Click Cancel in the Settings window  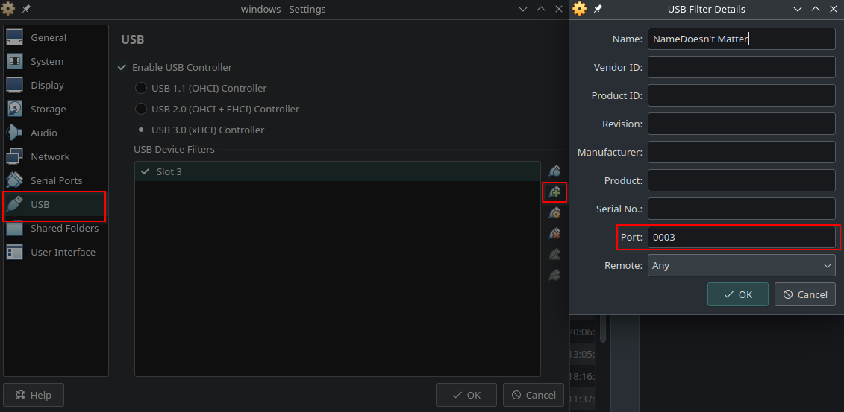tap(534, 395)
